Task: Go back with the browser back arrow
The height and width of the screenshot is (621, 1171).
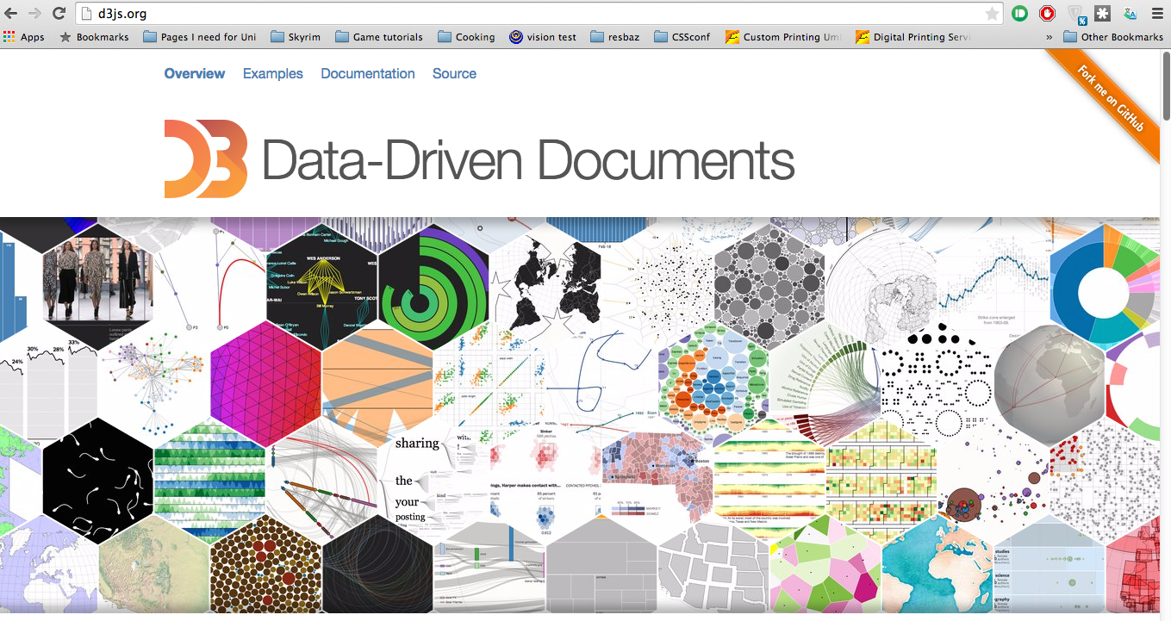Action: point(11,13)
